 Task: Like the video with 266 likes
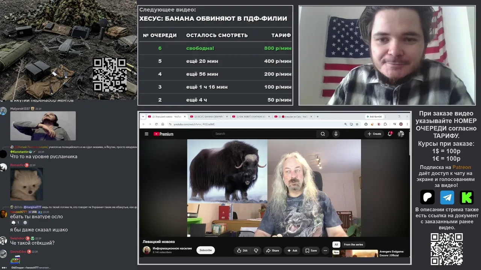pos(242,250)
